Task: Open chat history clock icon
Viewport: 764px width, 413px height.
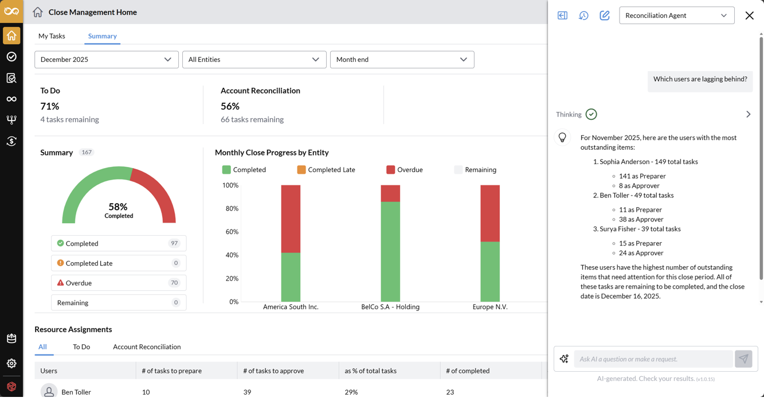Action: pyautogui.click(x=583, y=15)
